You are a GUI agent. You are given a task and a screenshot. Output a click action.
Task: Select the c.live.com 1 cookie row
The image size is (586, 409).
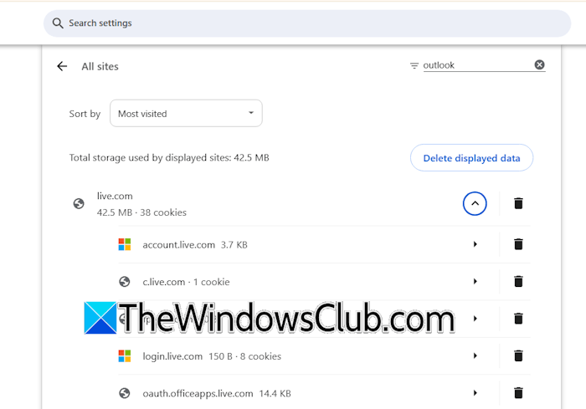click(324, 282)
